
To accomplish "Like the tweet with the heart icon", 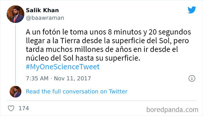I will coord(11,108).
